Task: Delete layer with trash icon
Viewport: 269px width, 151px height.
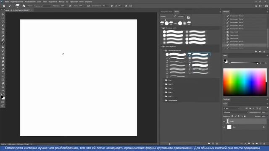Action: pyautogui.click(x=264, y=143)
